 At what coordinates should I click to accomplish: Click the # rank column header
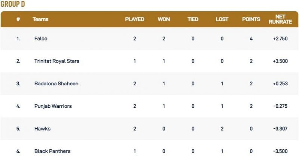pos(18,19)
